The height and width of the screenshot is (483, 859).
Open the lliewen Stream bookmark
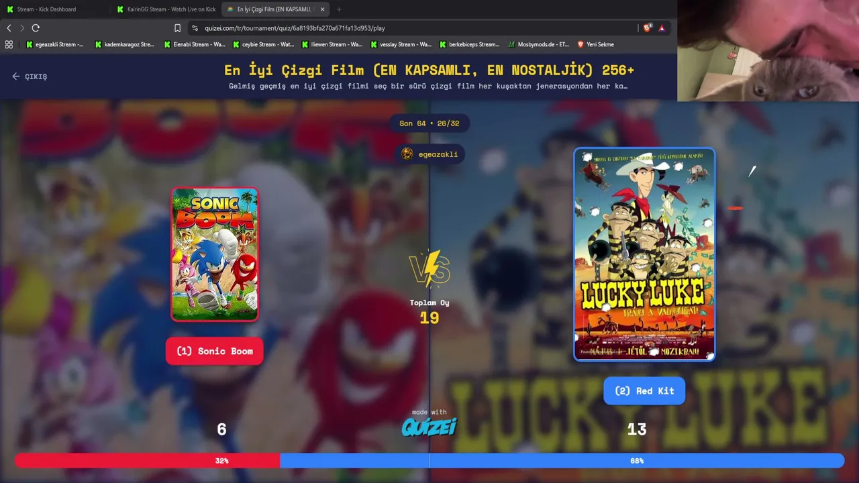(332, 44)
